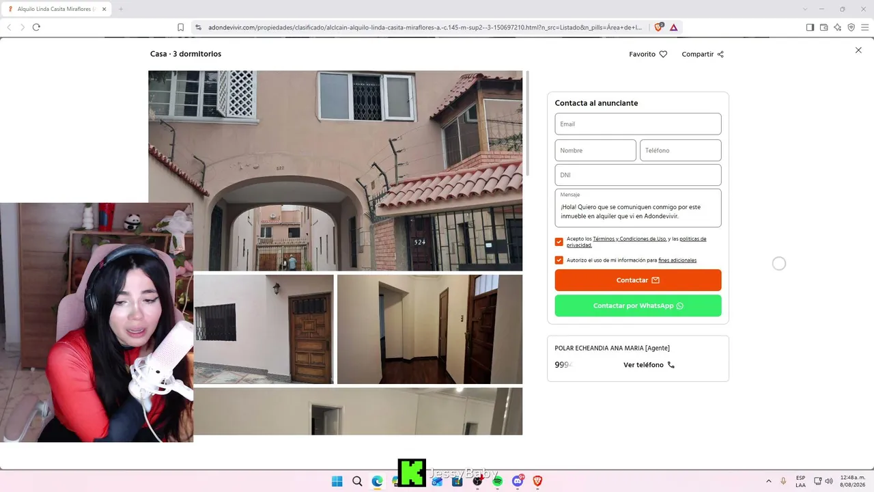Toggle the browser sidebar panel icon
Image resolution: width=874 pixels, height=492 pixels.
click(810, 27)
